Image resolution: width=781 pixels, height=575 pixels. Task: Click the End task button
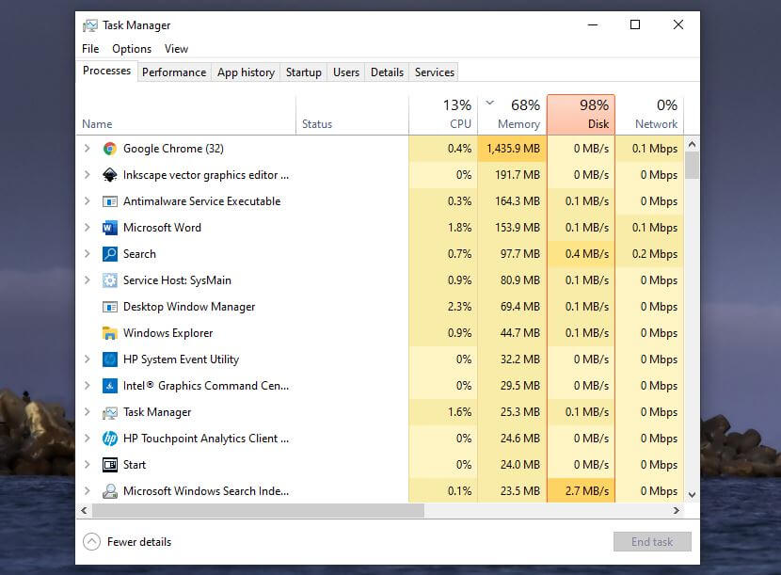[x=652, y=542]
